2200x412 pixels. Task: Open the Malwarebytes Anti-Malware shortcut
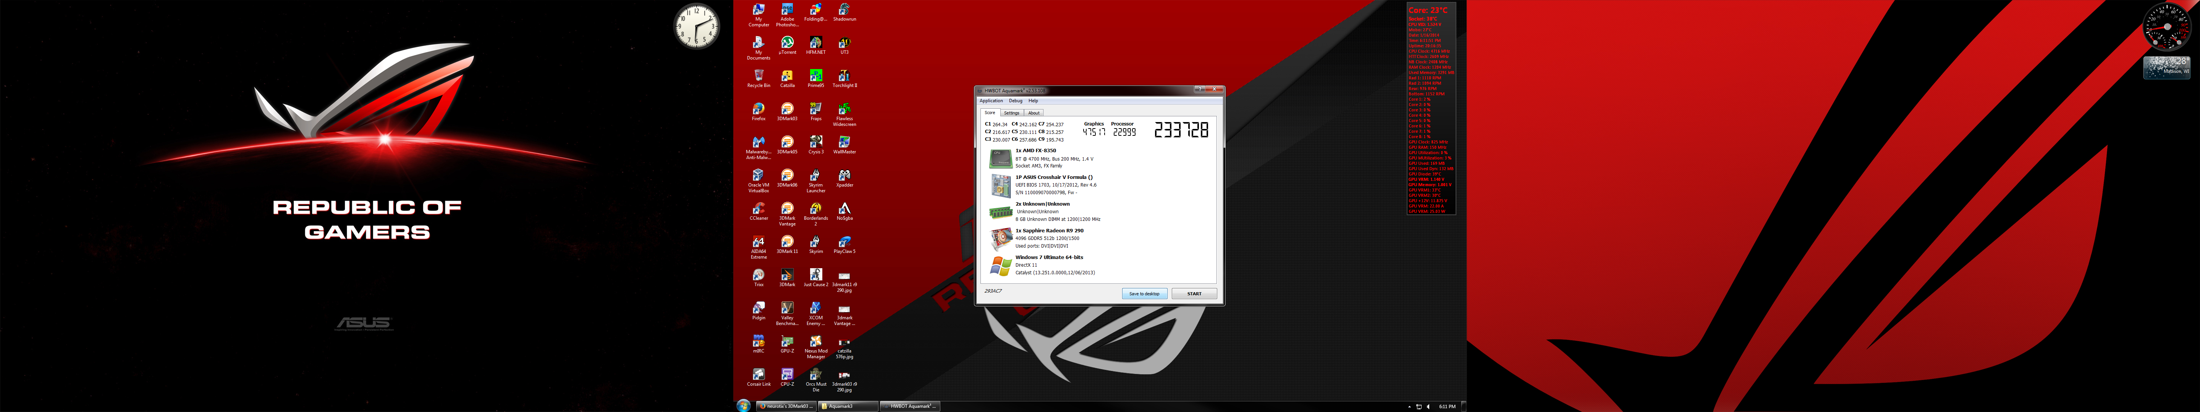click(759, 148)
